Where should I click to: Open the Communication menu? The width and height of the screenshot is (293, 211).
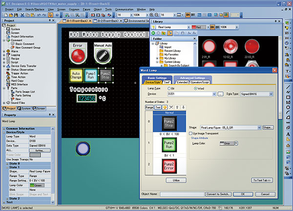click(x=124, y=9)
